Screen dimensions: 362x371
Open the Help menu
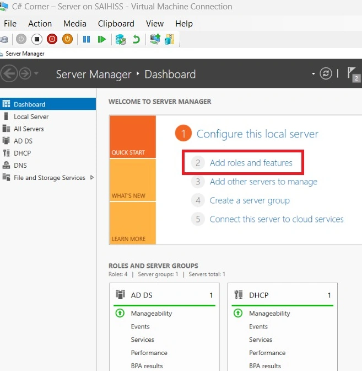[x=184, y=24]
